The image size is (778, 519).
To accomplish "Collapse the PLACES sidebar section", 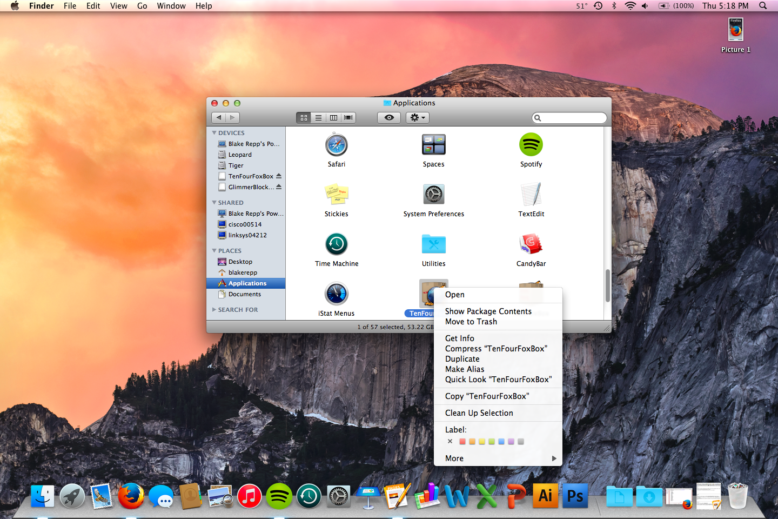I will [x=214, y=251].
